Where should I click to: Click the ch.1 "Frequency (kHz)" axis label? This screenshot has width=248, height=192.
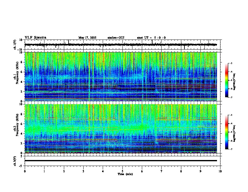coord(17,73)
